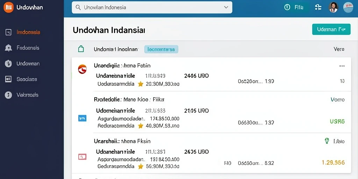Open the Vekmesis sidebar item

pyautogui.click(x=27, y=95)
